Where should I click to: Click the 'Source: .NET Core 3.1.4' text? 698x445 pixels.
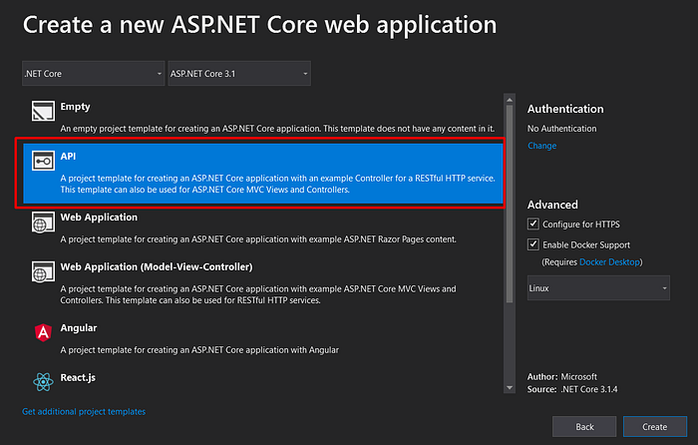572,389
